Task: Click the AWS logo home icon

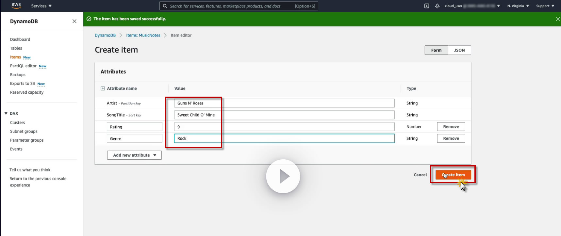Action: pos(16,6)
